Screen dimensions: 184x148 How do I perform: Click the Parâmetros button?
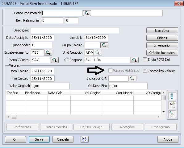pyautogui.click(x=22, y=127)
